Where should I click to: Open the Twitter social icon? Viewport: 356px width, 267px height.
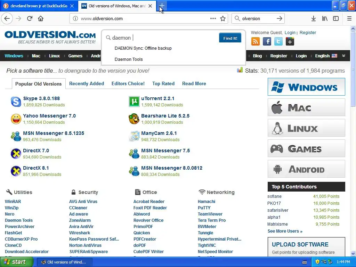tap(278, 42)
